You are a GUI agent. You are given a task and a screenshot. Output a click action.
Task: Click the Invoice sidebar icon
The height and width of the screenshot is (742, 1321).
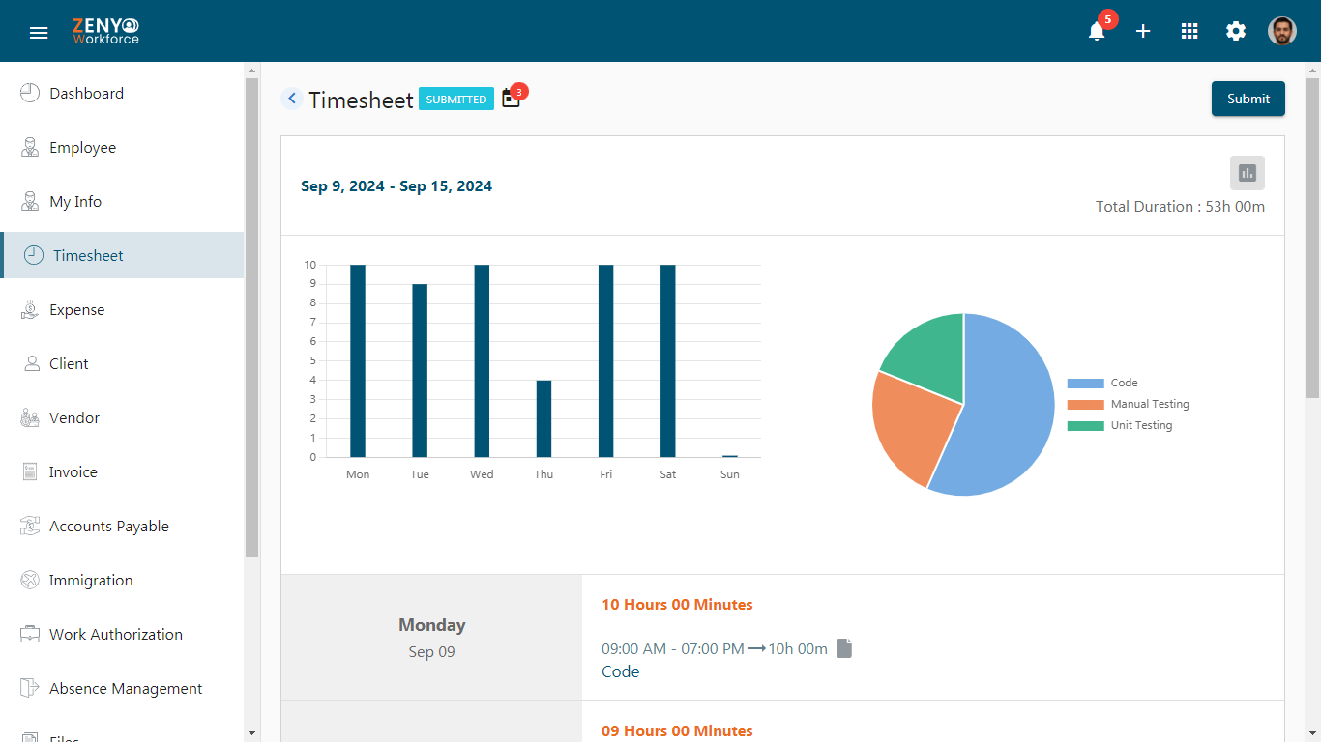30,471
